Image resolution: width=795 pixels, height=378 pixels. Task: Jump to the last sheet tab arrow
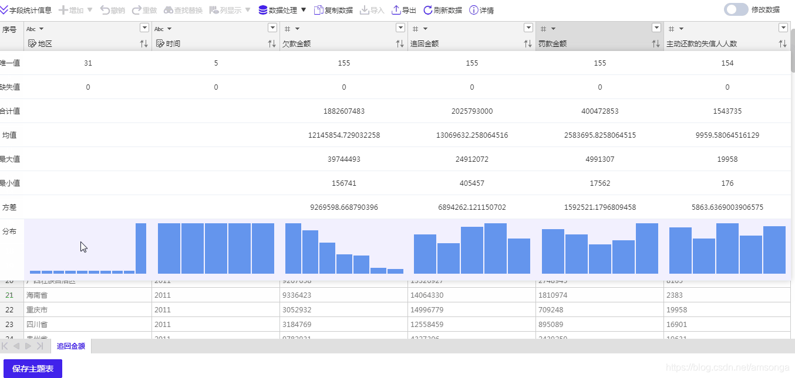pyautogui.click(x=39, y=346)
